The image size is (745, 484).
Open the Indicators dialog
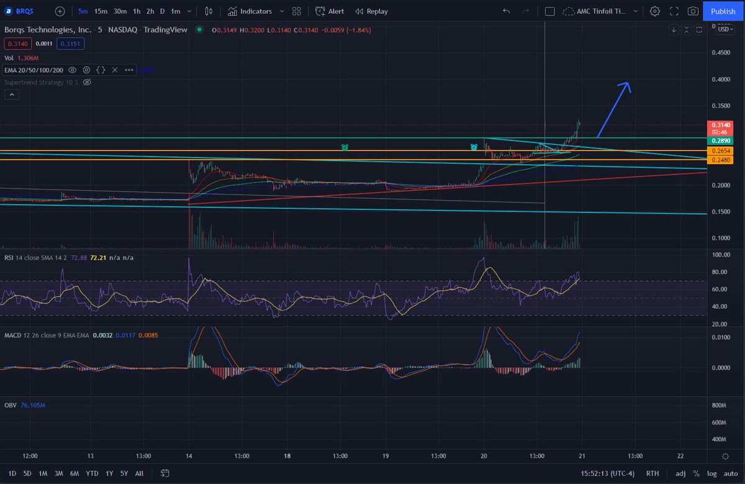(x=250, y=11)
